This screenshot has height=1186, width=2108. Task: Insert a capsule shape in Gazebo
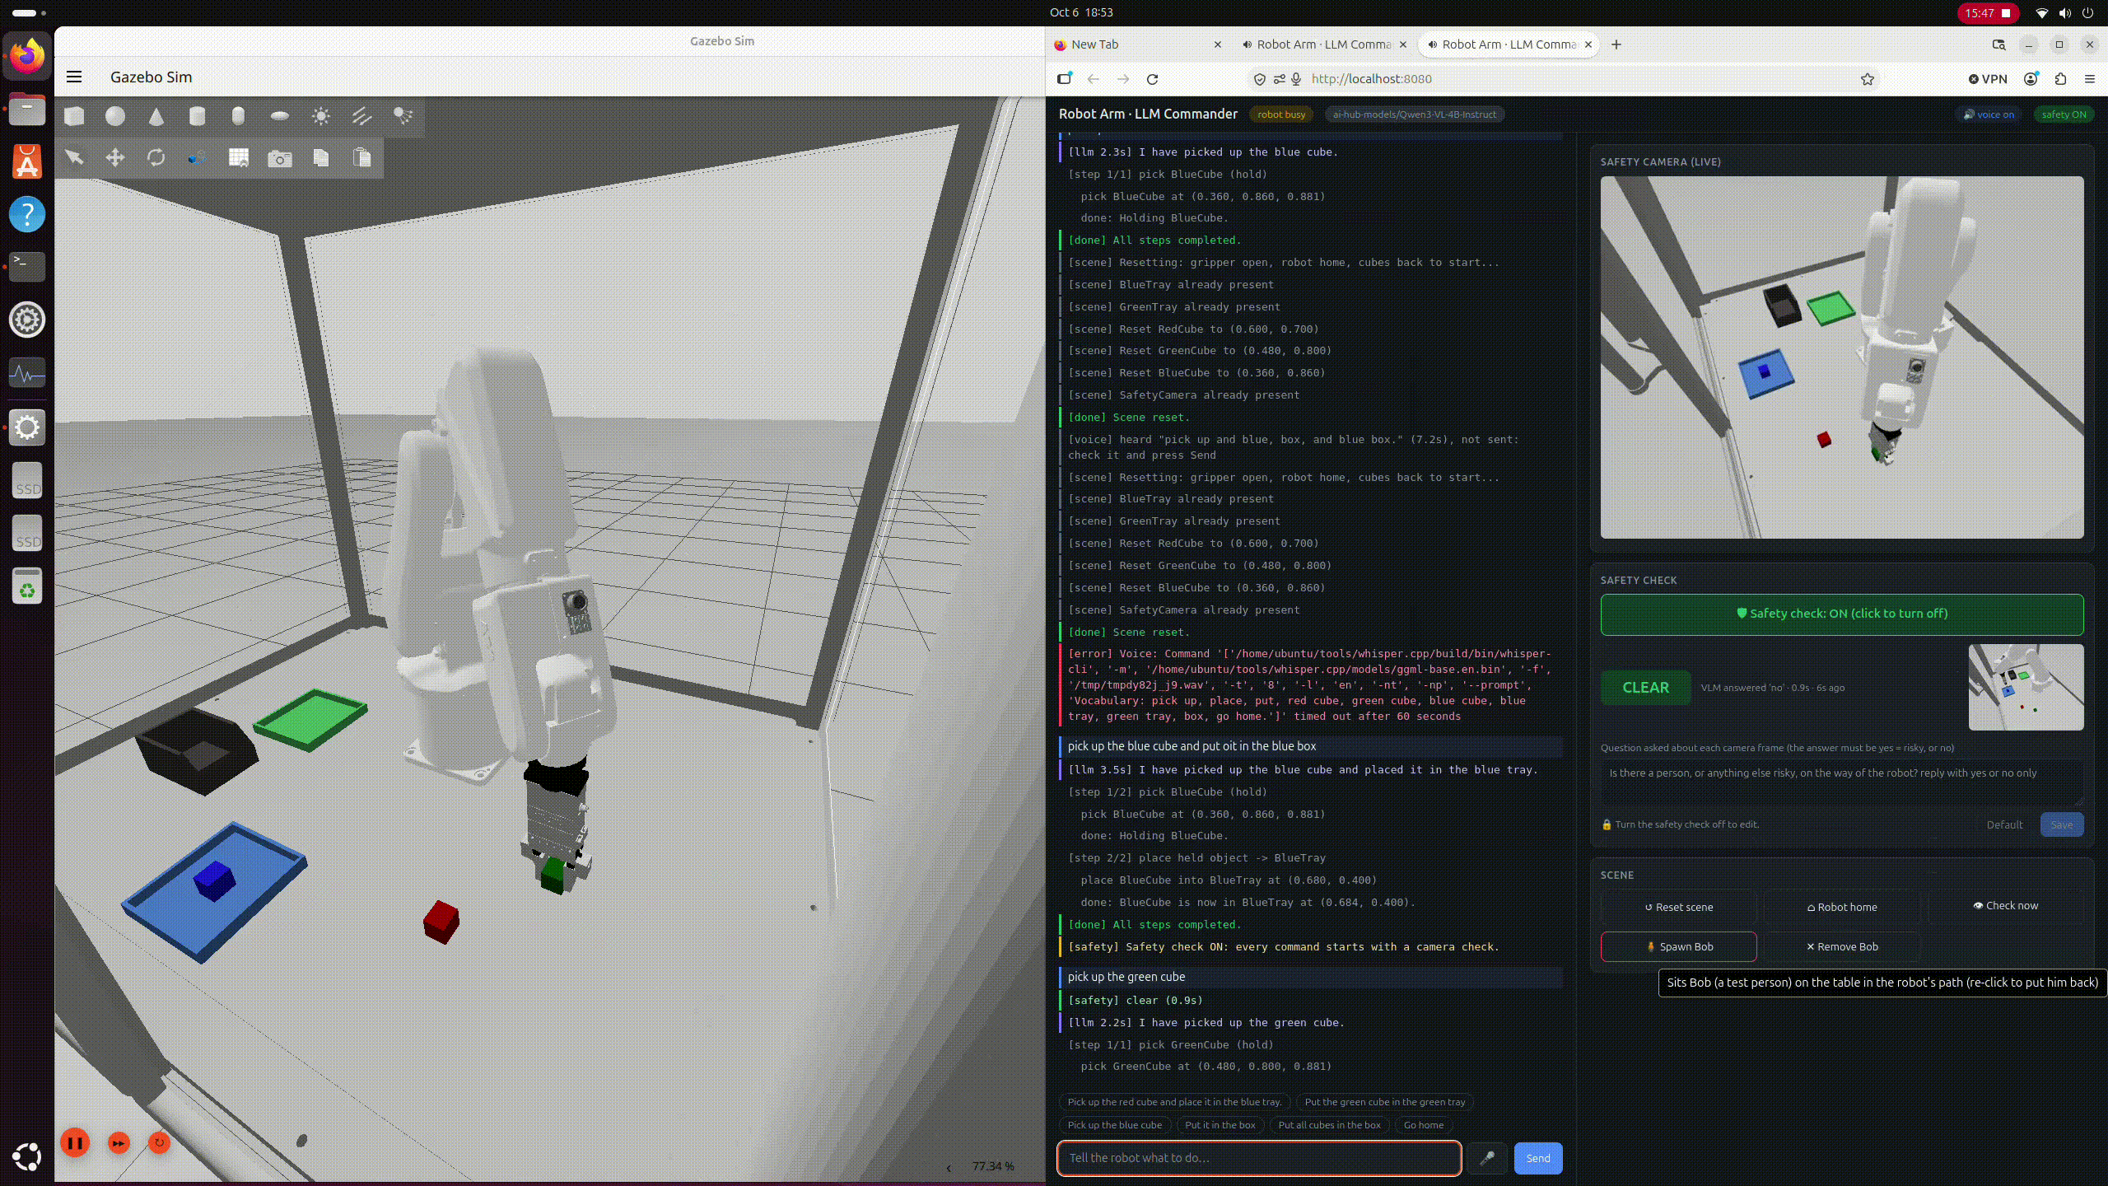click(x=238, y=116)
